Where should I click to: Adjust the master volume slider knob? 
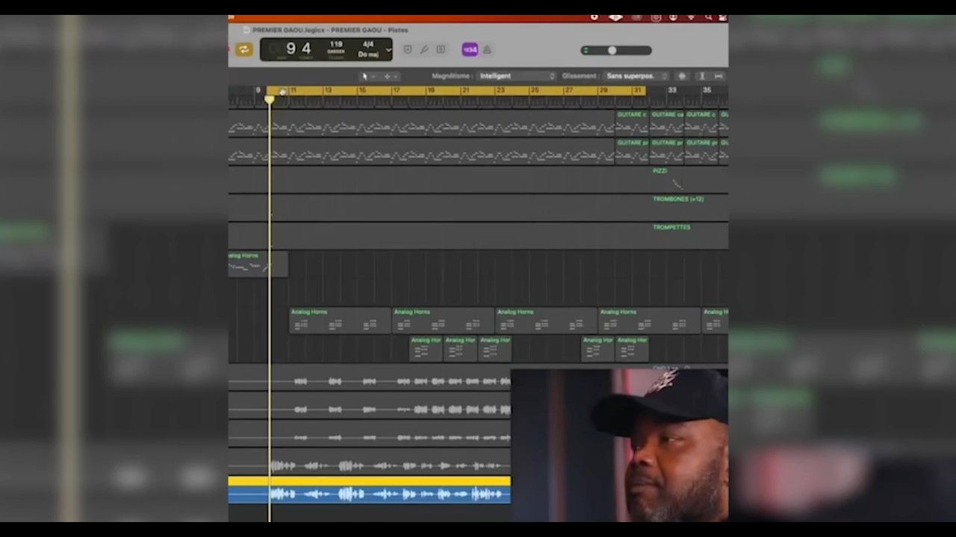point(612,50)
